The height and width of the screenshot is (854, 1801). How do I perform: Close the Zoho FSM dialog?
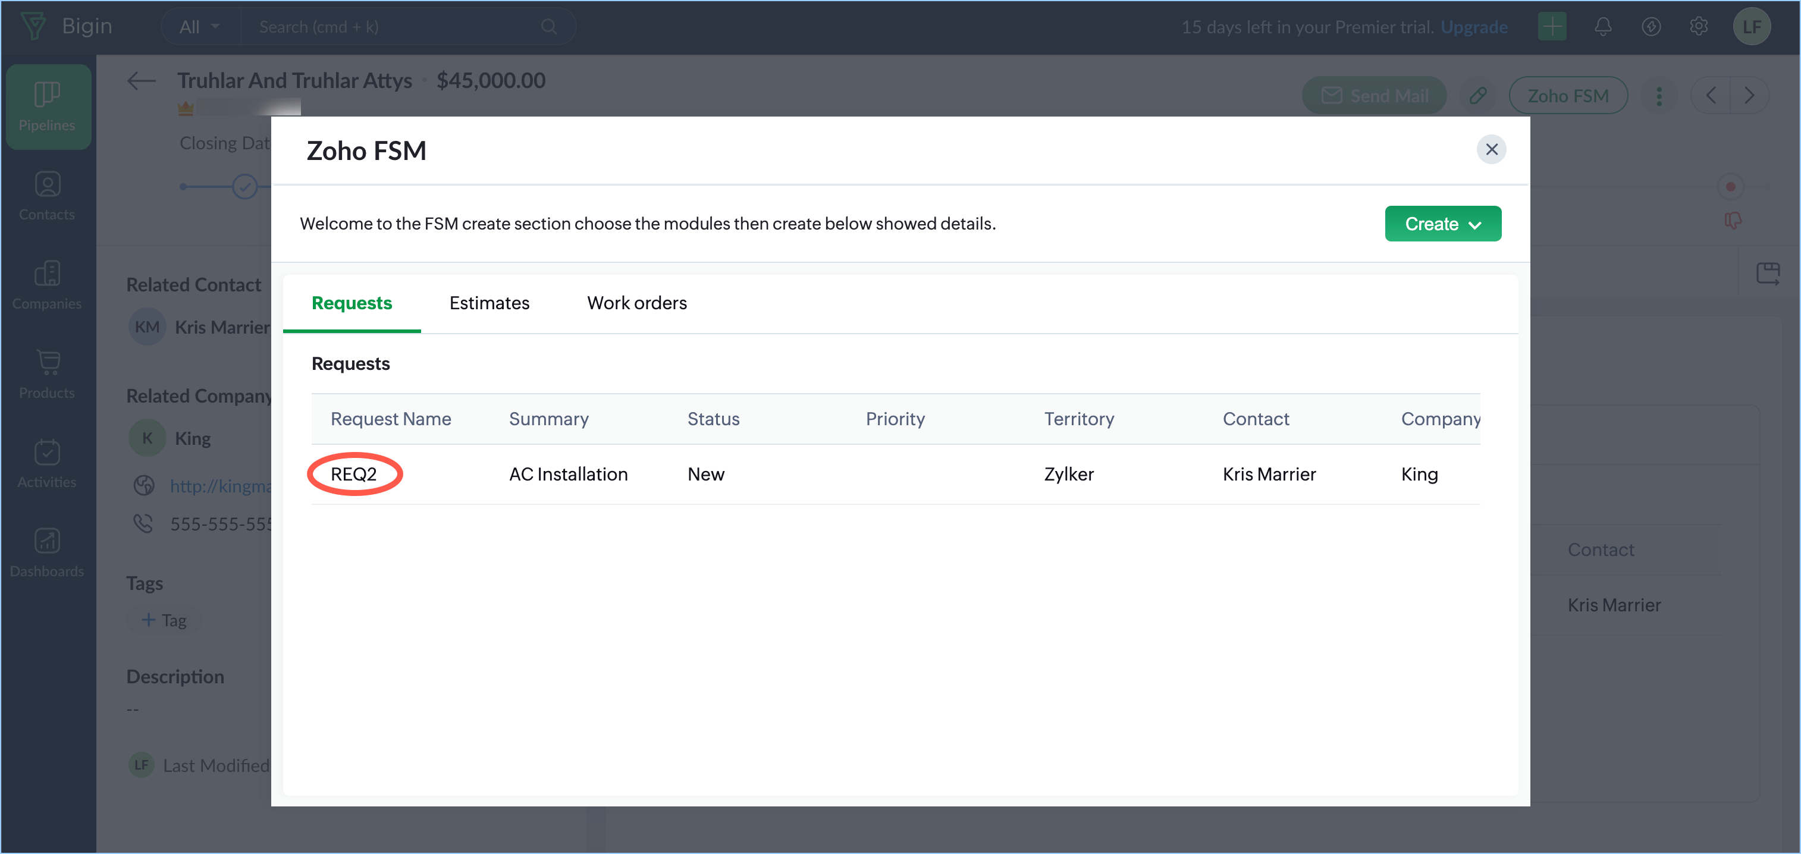[x=1491, y=149]
